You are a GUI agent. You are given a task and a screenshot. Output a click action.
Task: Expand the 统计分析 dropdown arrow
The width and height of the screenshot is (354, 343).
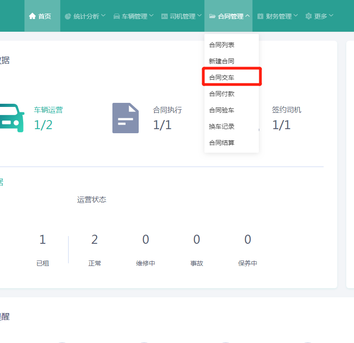[x=103, y=16]
